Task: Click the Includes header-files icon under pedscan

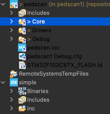Action: click(22, 13)
